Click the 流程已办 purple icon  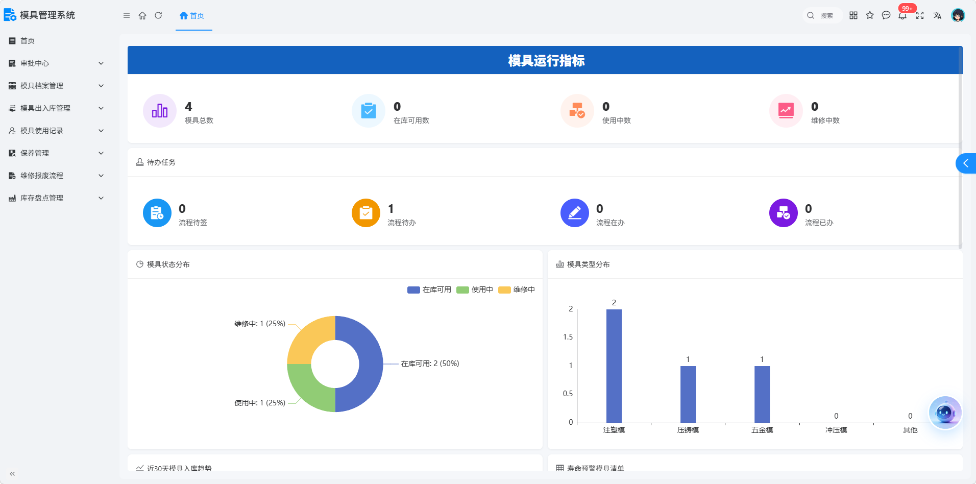coord(784,213)
